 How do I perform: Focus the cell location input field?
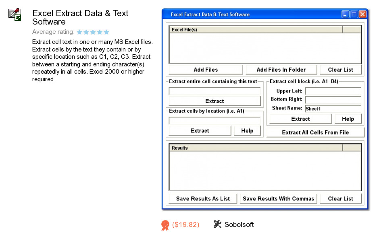[214, 121]
